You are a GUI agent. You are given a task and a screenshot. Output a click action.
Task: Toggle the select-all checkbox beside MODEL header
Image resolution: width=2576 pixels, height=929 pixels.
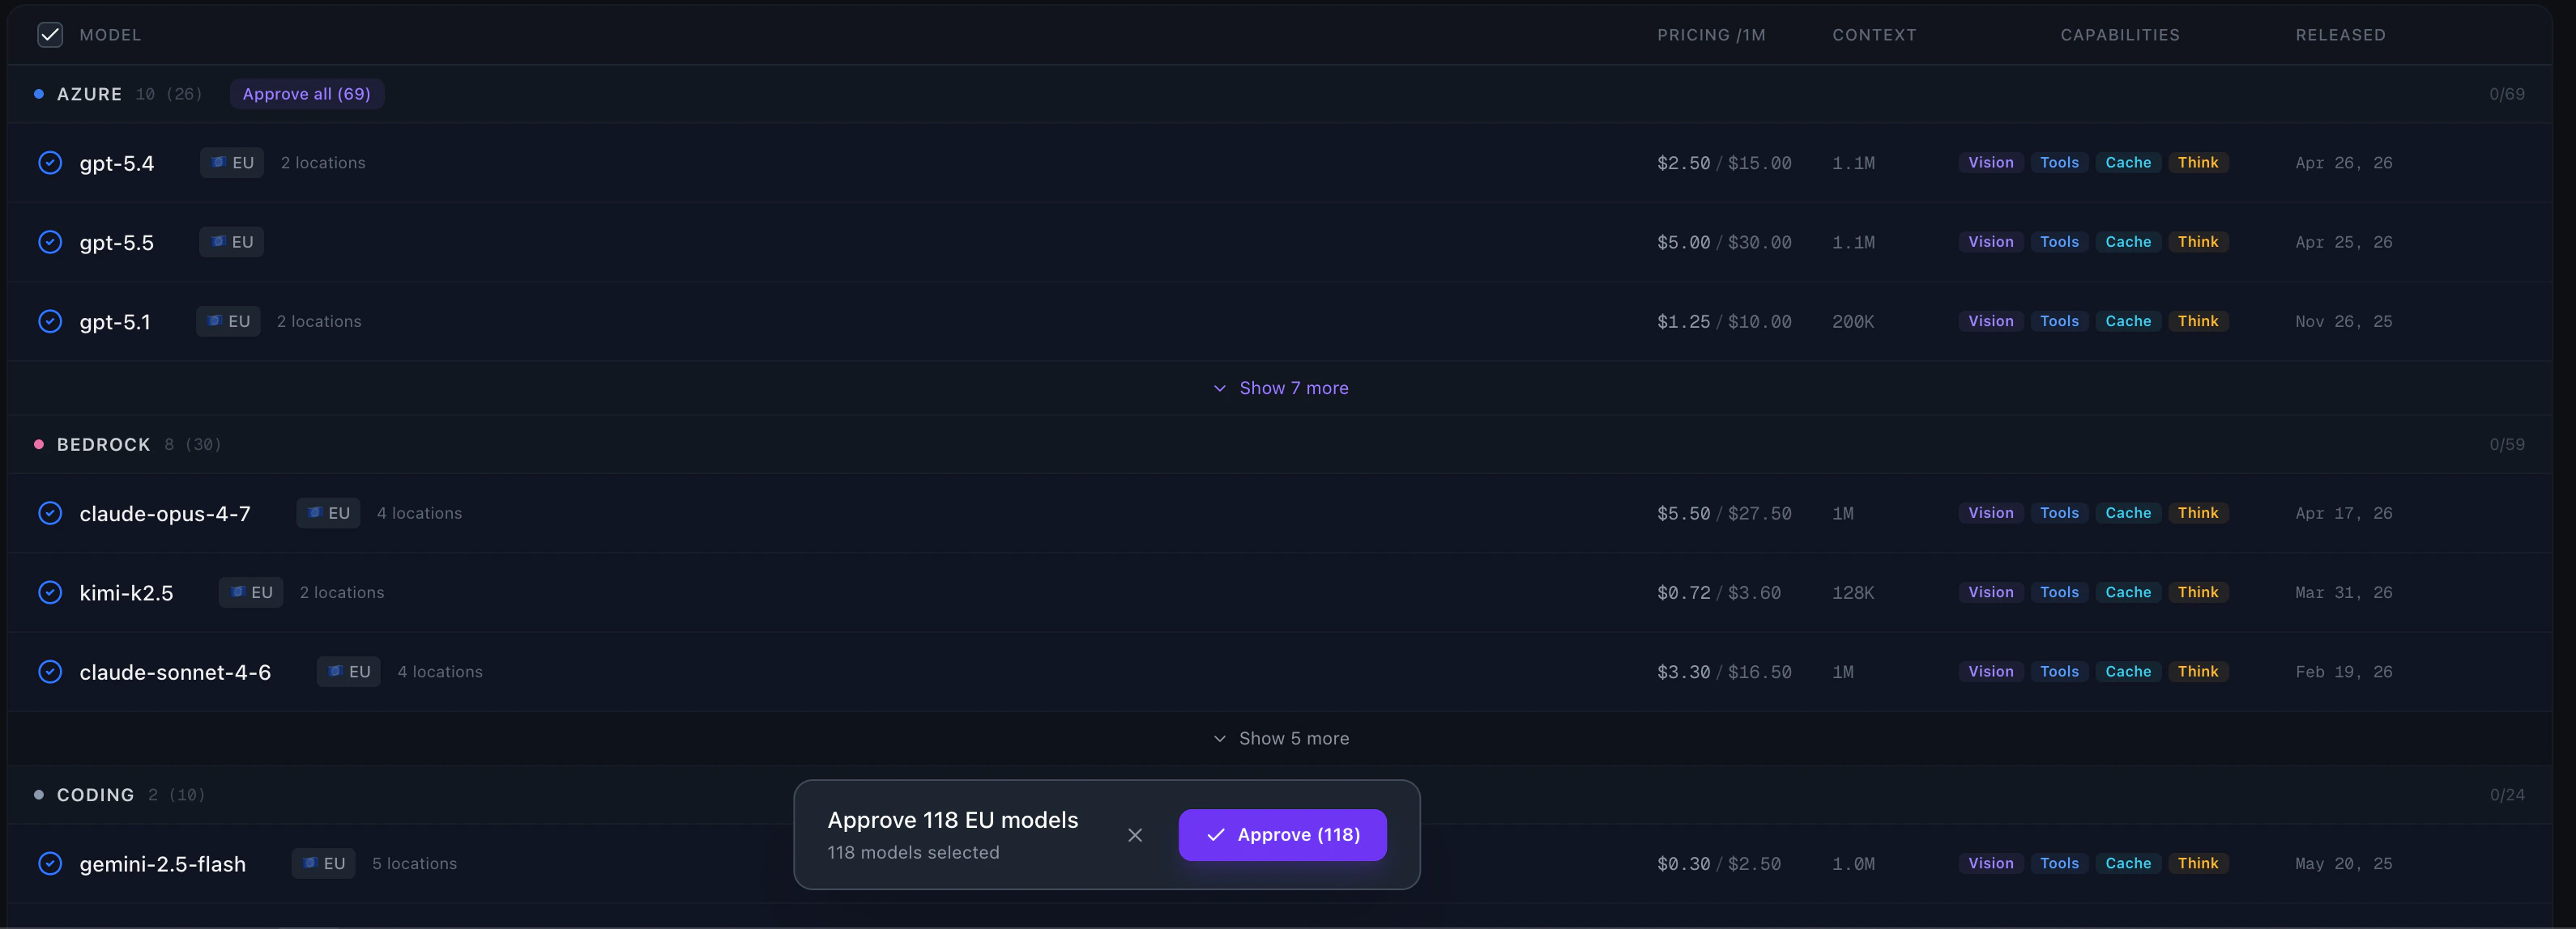tap(50, 35)
